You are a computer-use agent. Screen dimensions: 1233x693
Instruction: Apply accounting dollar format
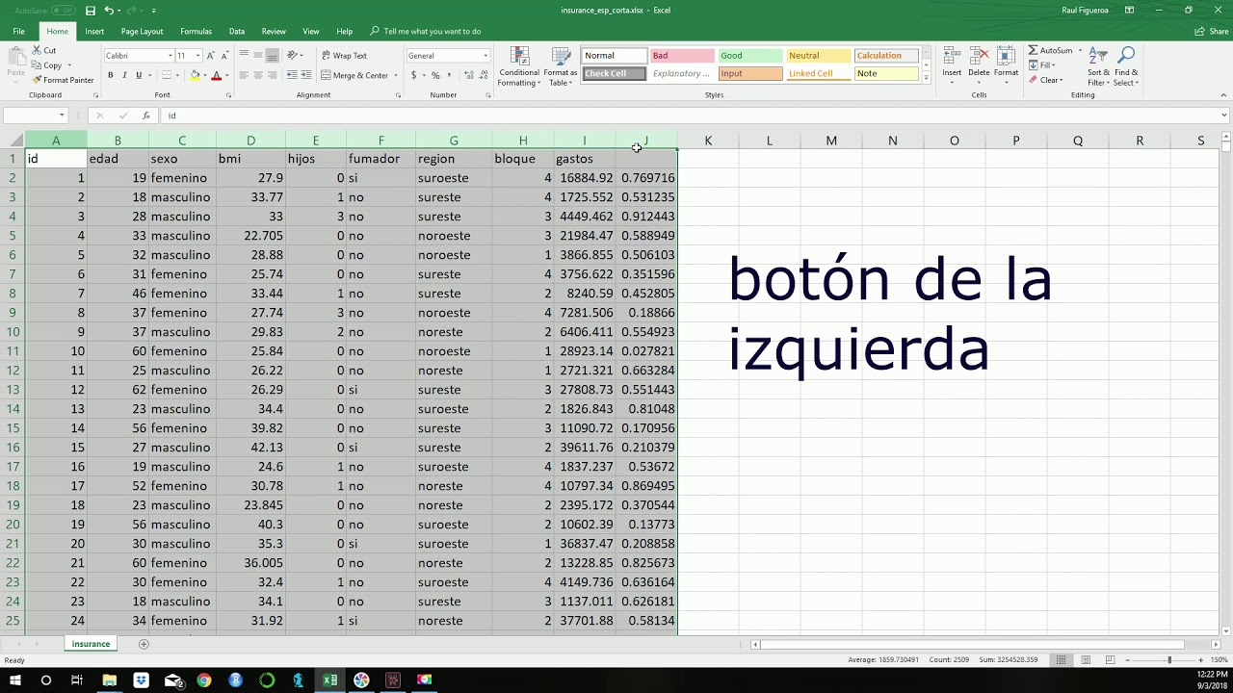pyautogui.click(x=414, y=75)
